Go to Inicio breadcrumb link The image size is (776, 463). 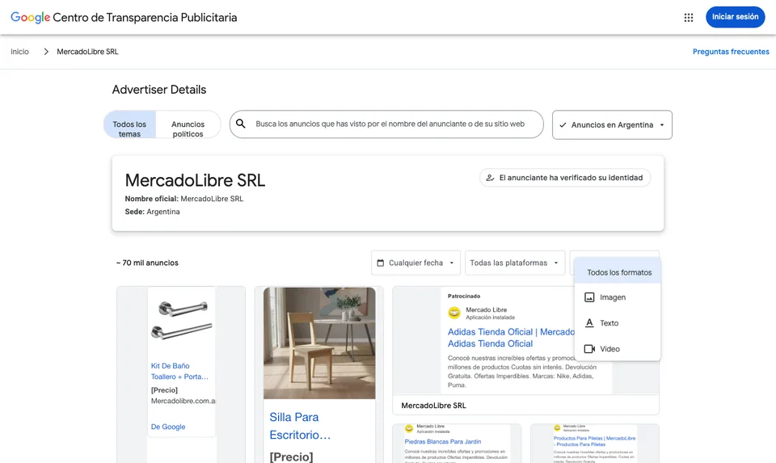point(19,52)
